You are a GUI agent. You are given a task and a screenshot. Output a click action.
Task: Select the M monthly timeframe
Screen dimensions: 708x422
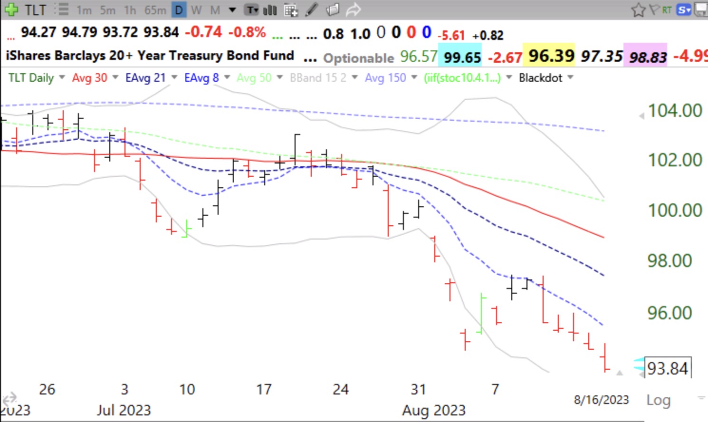tap(215, 10)
